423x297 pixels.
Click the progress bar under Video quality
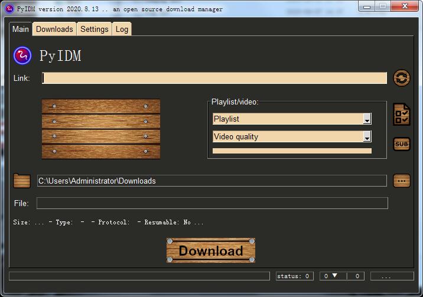point(292,151)
